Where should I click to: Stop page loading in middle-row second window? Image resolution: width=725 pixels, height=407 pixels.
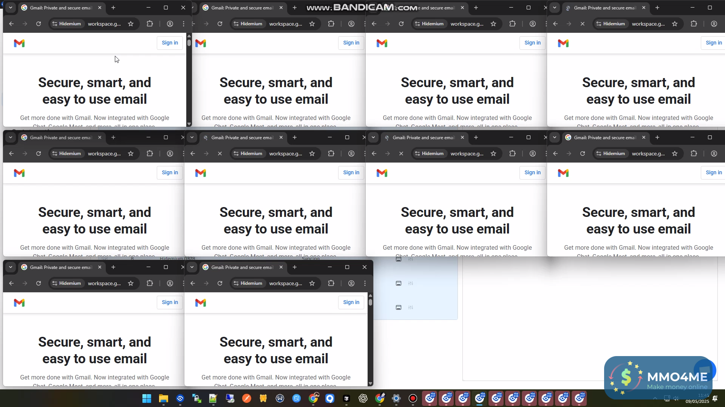(220, 154)
